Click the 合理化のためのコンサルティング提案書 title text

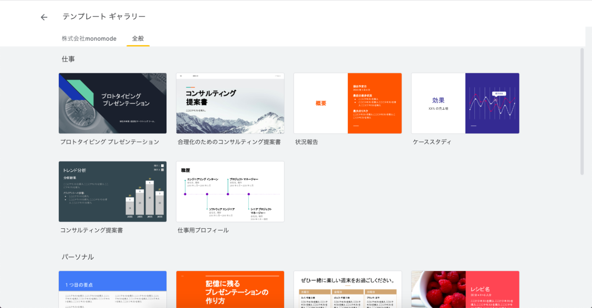(x=230, y=142)
